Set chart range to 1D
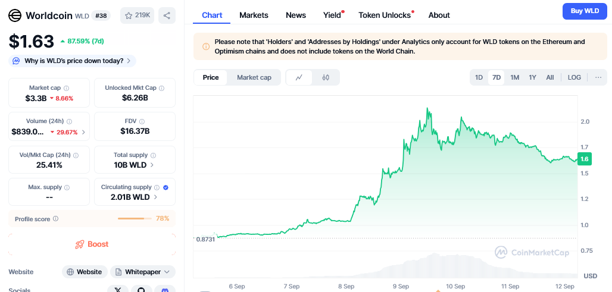 479,77
